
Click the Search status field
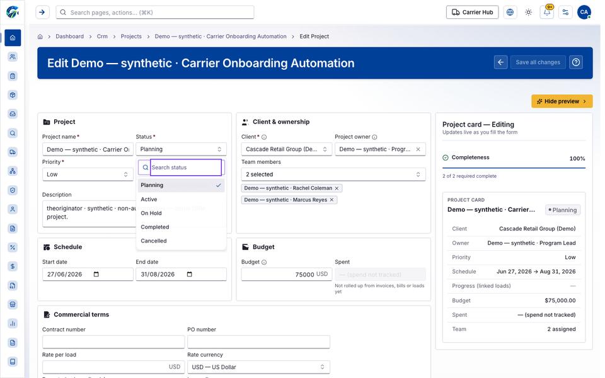click(185, 168)
